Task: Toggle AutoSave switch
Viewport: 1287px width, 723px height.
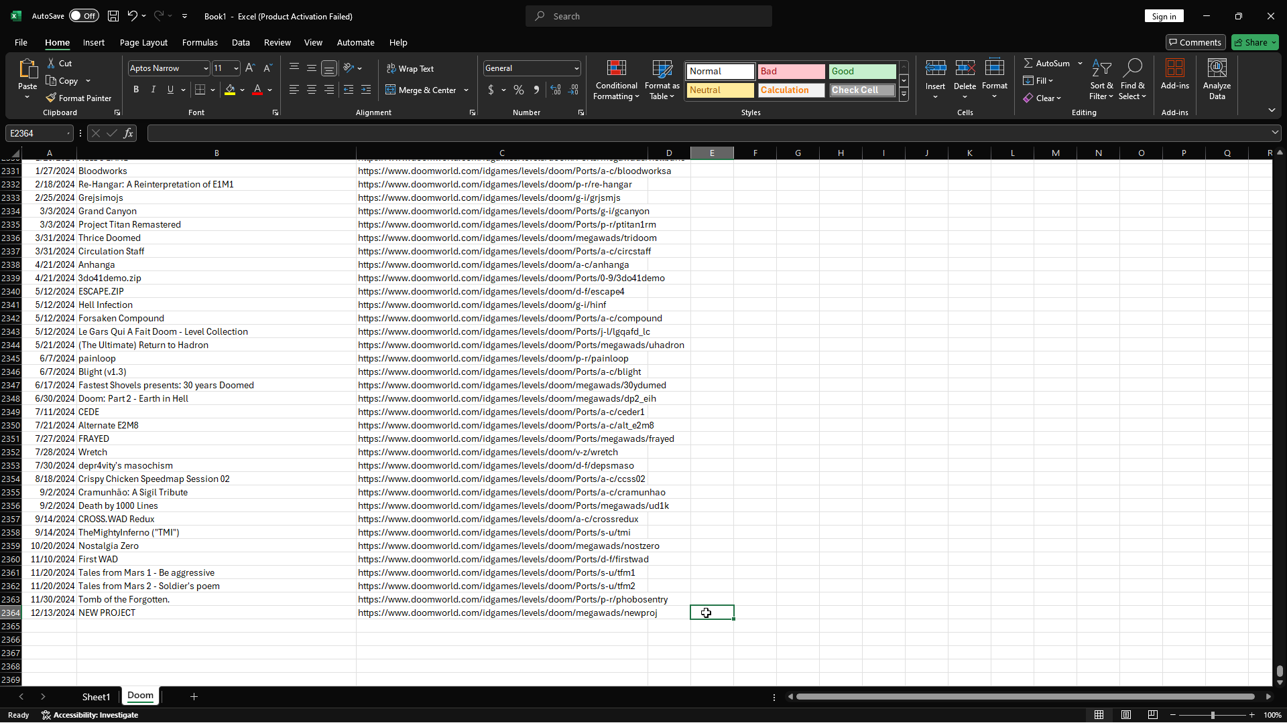Action: (x=84, y=16)
